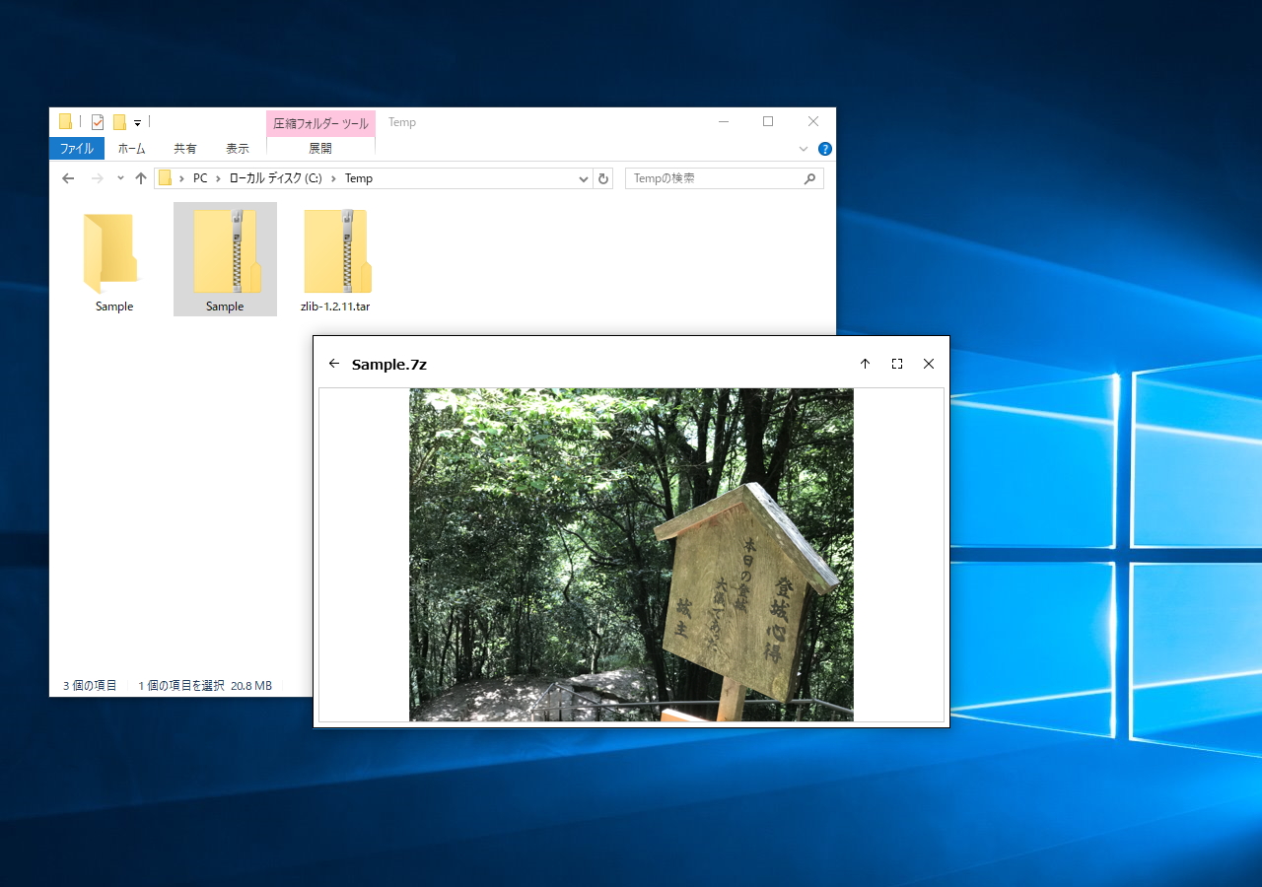Open the address bar history dropdown

[x=584, y=178]
